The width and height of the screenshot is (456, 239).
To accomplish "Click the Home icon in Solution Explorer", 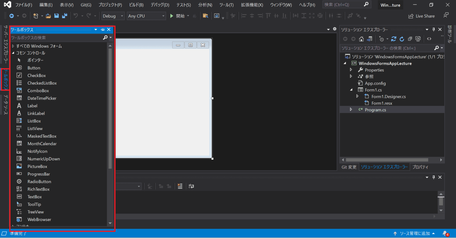I will [361, 39].
